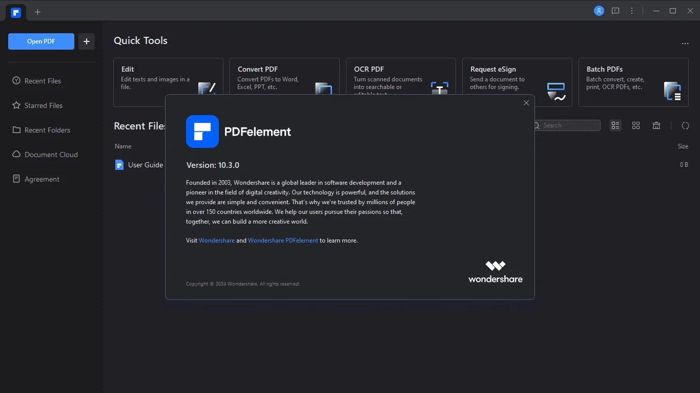Click the Open PDF button
The height and width of the screenshot is (393, 700).
(41, 41)
